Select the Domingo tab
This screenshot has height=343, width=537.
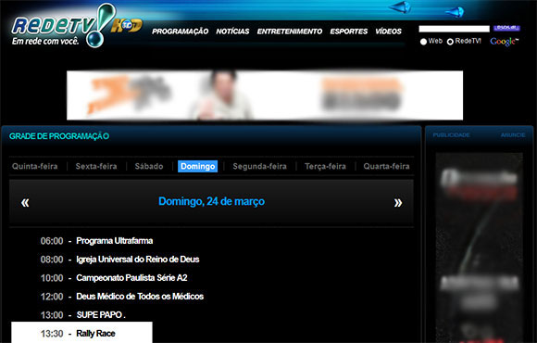[x=197, y=166]
